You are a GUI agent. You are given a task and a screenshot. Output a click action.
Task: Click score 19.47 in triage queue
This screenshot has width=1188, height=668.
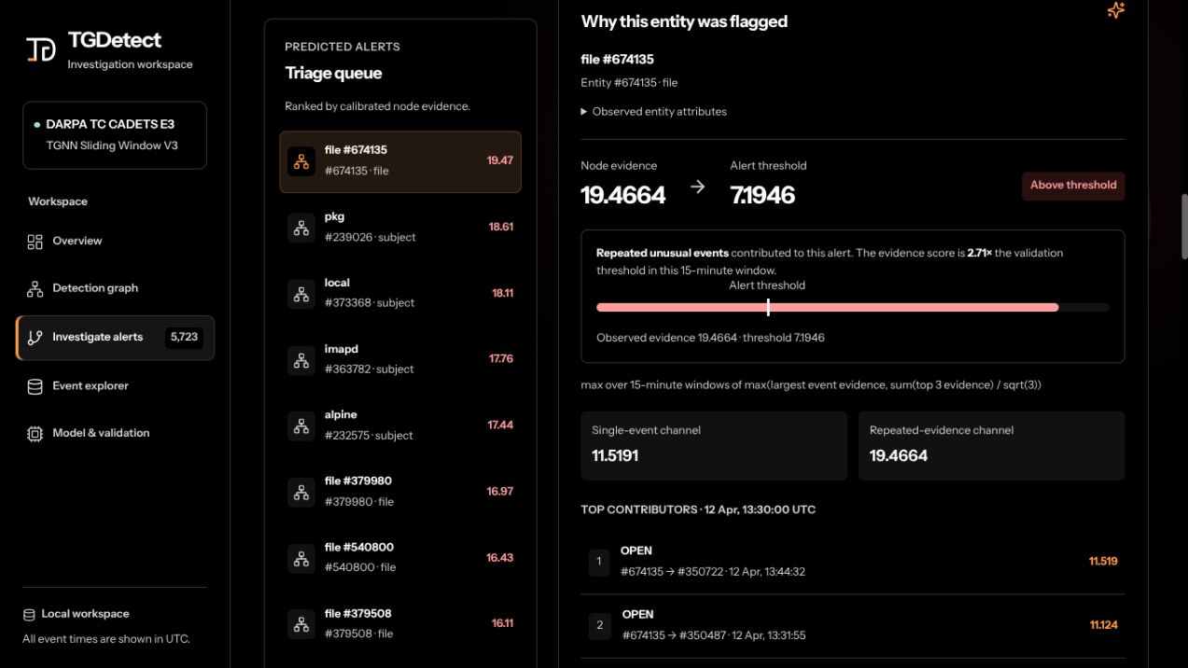tap(499, 160)
